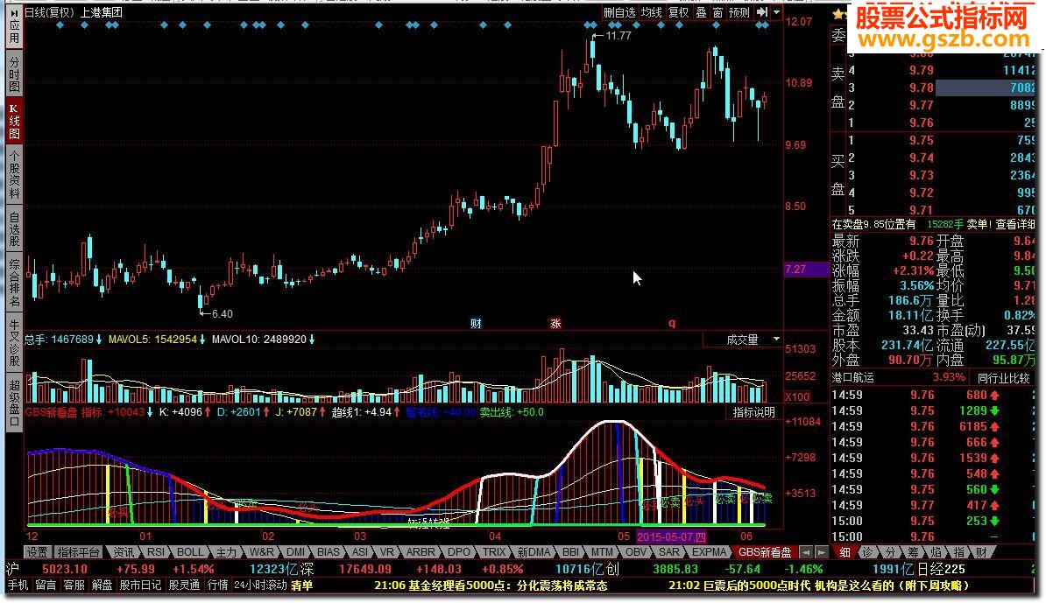
Task: Click the 设置 button in the indicator bar
Action: [37, 552]
